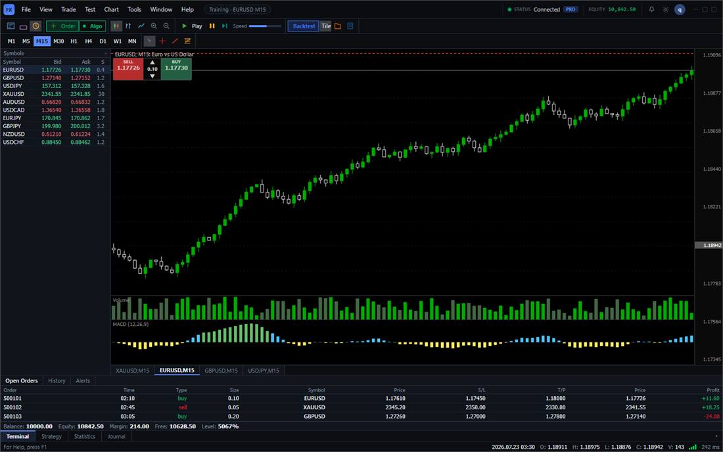This screenshot has height=452, width=723.
Task: Select the H4 timeframe
Action: coord(89,41)
